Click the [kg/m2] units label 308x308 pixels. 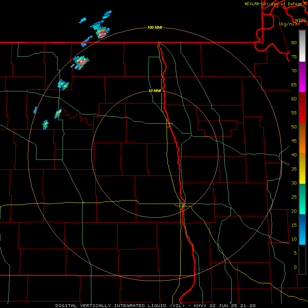[x=288, y=24]
